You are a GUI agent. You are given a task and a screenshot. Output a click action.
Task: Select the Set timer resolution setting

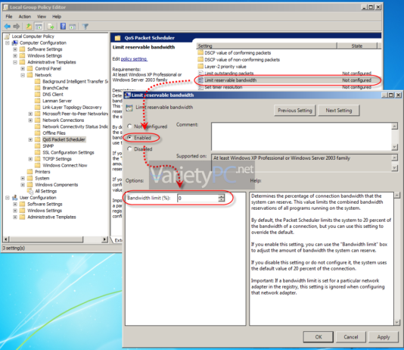[x=223, y=87]
